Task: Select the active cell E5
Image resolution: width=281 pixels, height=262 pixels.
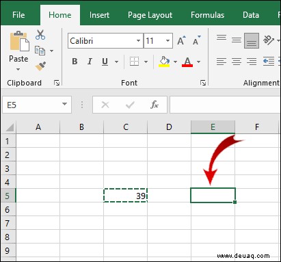Action: pyautogui.click(x=213, y=196)
